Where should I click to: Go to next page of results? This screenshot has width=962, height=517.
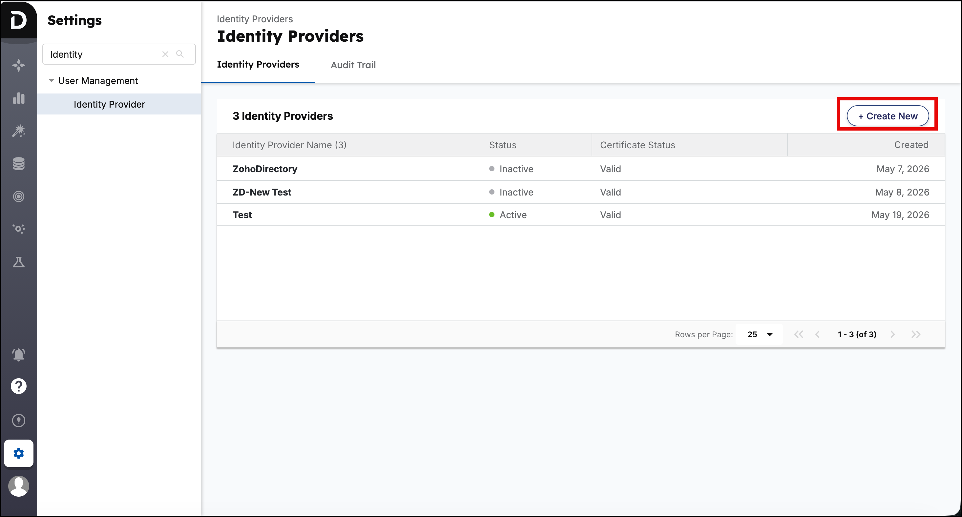(892, 335)
